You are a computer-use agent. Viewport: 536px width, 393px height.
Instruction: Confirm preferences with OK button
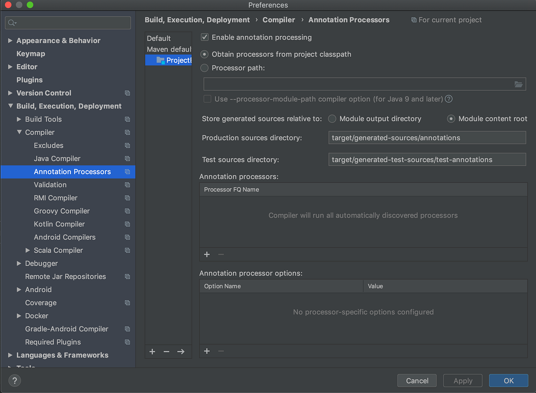(x=508, y=381)
